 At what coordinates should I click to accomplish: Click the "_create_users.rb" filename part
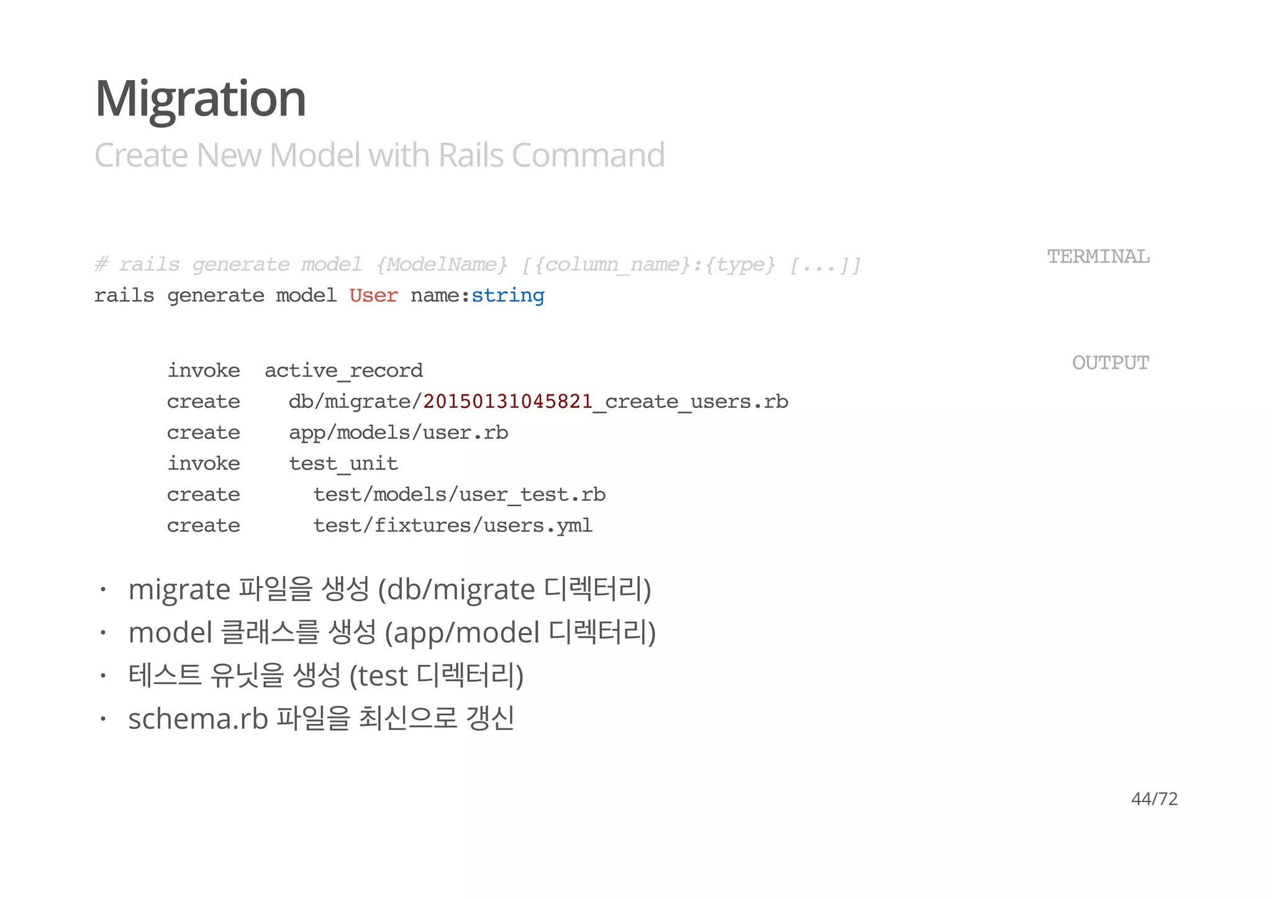point(691,402)
